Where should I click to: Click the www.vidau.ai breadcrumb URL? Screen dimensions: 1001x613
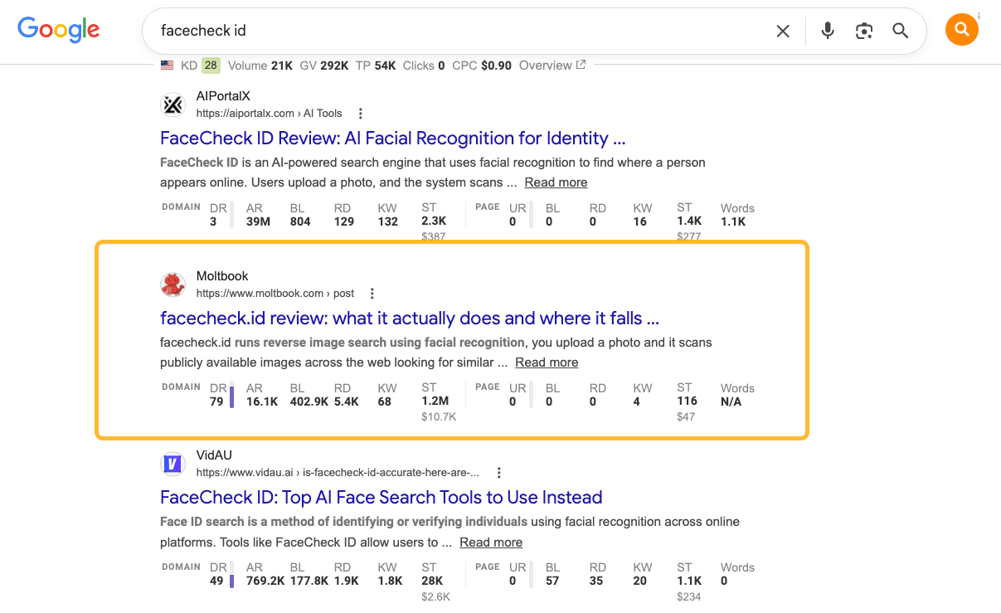pos(338,473)
